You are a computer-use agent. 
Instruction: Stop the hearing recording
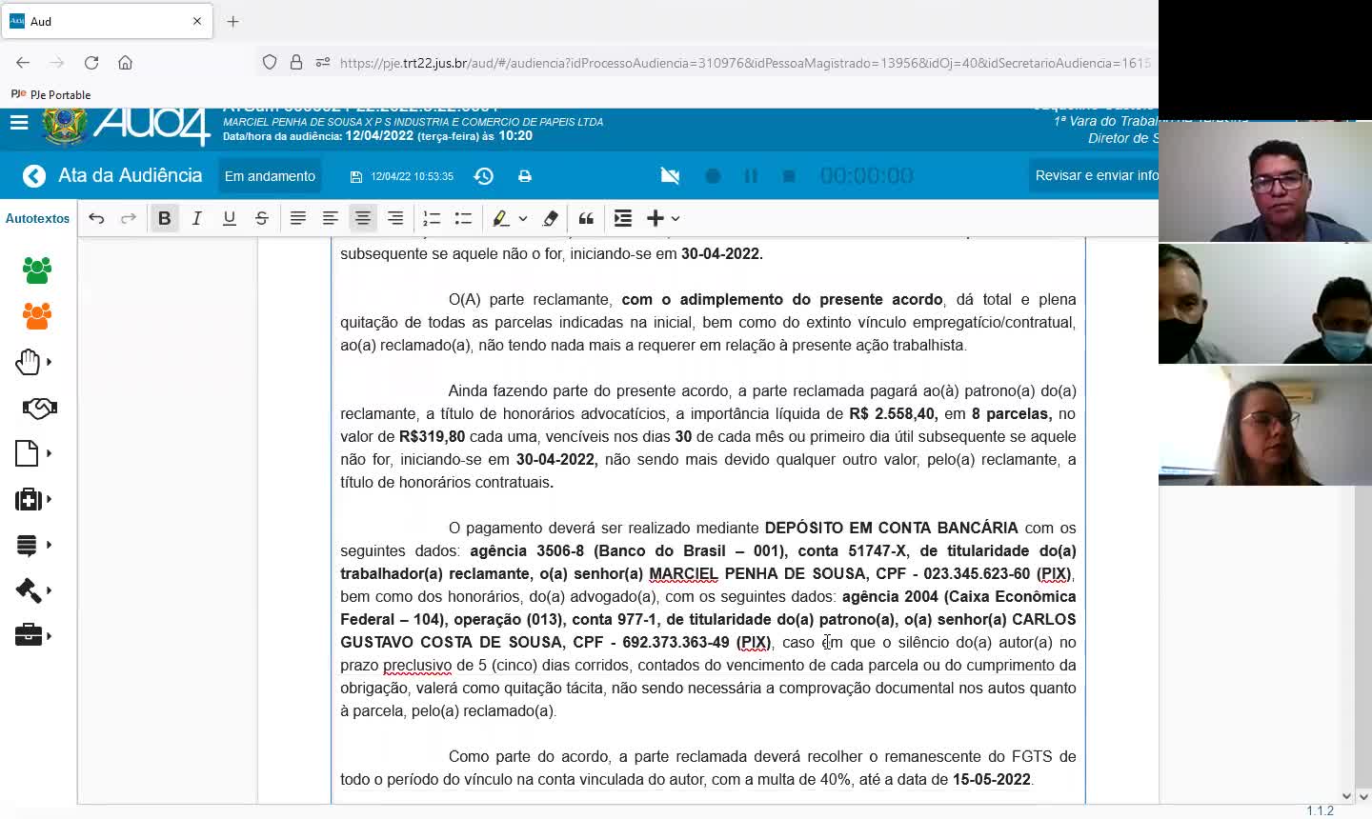789,176
